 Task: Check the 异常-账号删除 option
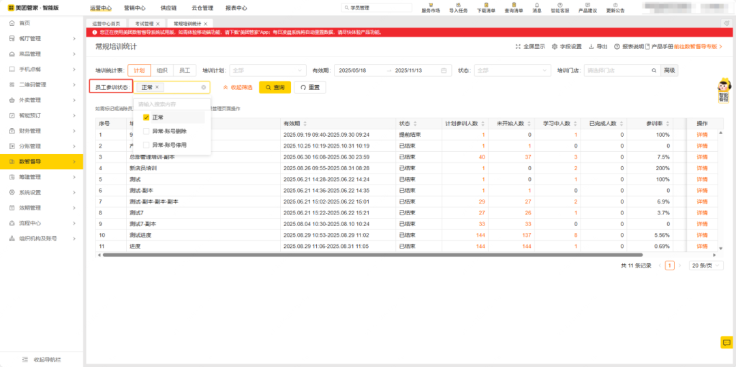[146, 131]
